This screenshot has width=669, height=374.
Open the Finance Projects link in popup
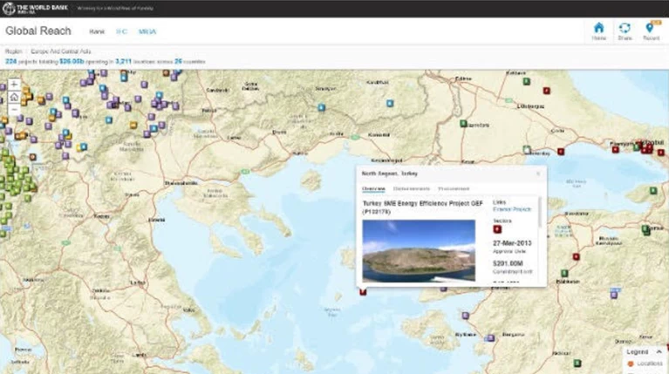pos(512,209)
